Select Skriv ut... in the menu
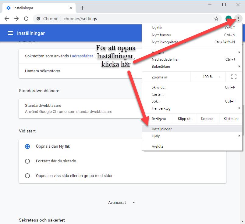The image size is (245, 224). (192, 87)
